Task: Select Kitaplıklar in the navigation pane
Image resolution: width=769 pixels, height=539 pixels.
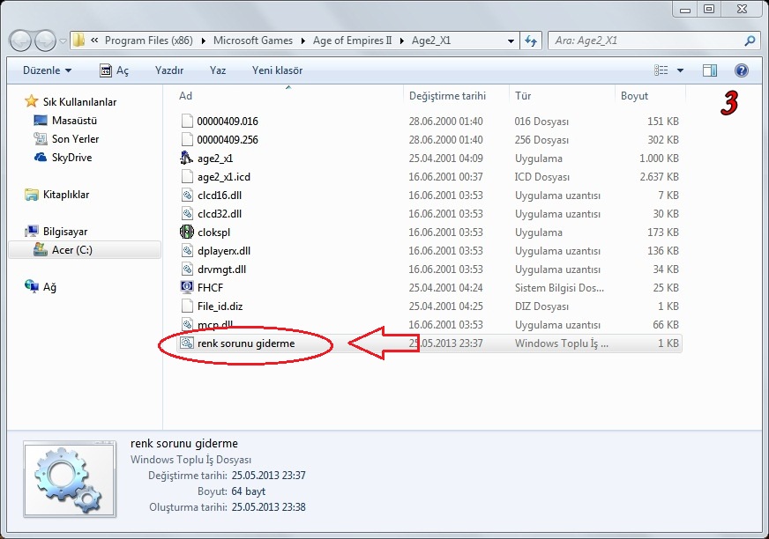Action: (66, 195)
